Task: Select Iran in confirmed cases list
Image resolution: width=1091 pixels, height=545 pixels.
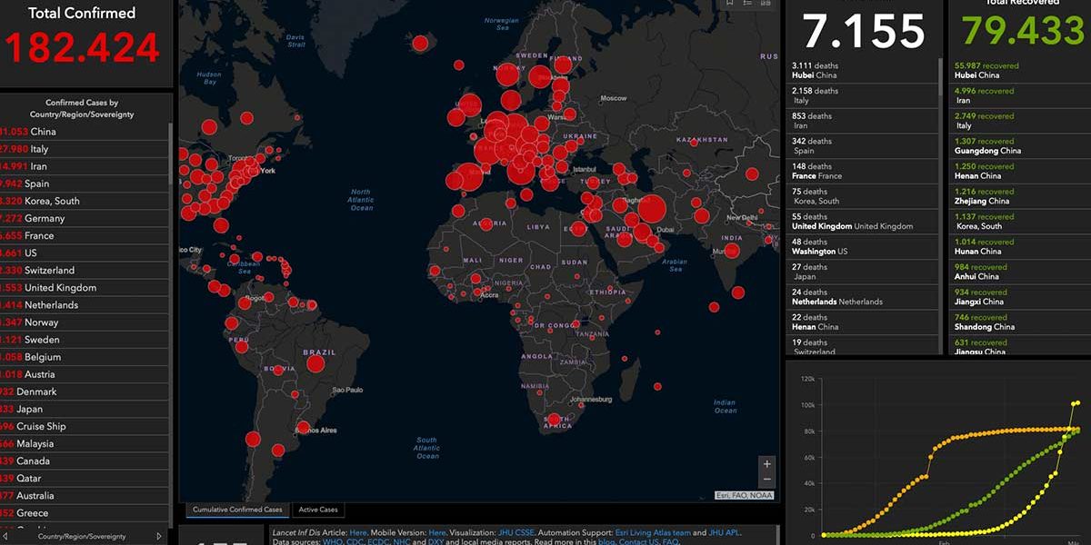Action: [x=85, y=166]
